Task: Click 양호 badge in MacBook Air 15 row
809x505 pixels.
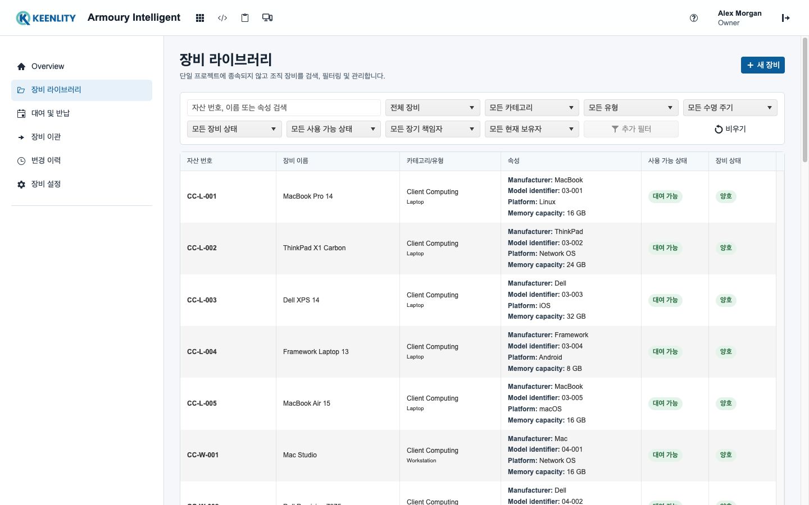Action: [726, 403]
